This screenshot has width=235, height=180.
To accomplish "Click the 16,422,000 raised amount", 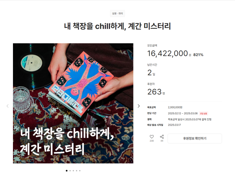I will 168,53.
